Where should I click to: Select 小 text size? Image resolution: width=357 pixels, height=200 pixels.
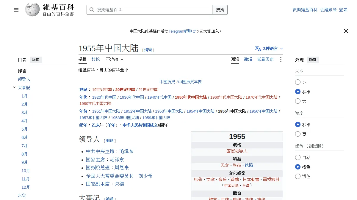click(x=298, y=82)
